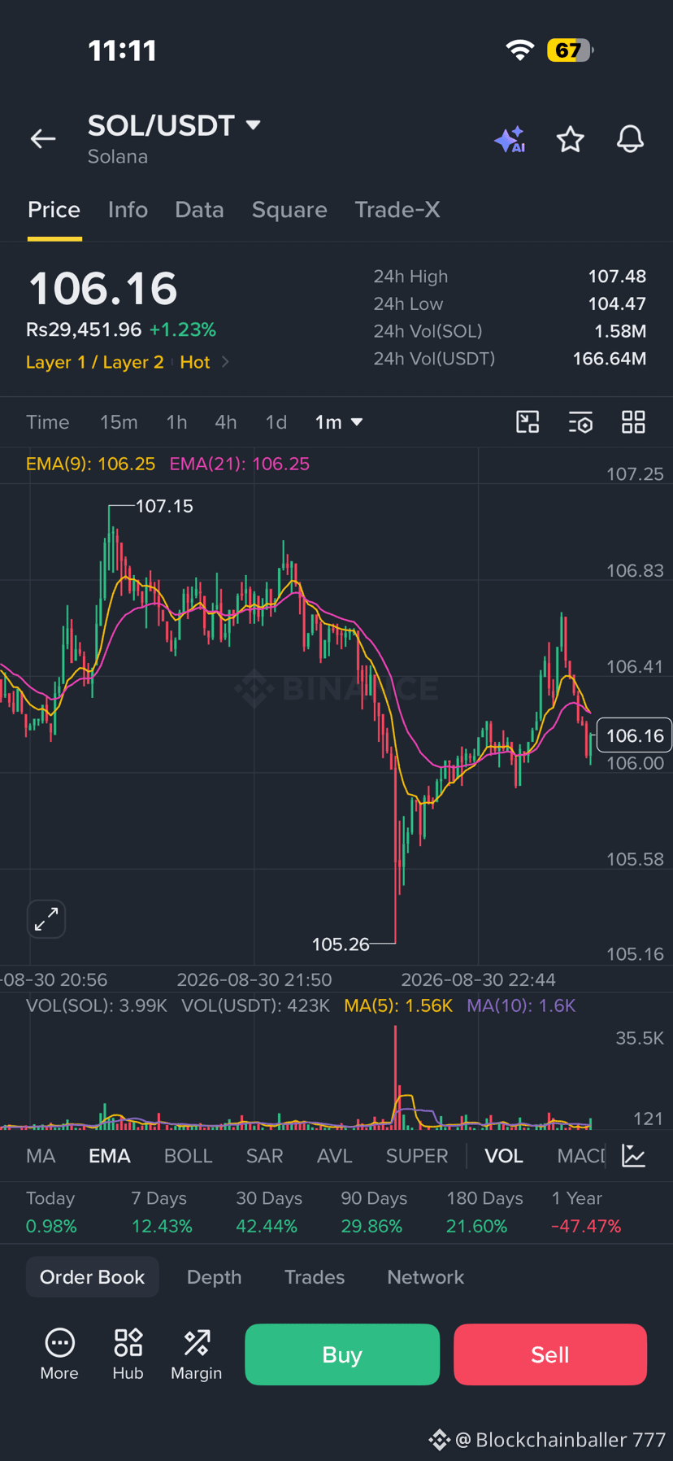Tap the red Sell button
This screenshot has width=673, height=1461.
[x=550, y=1354]
